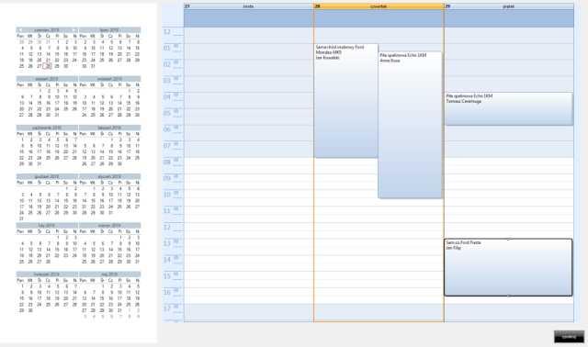This screenshot has width=588, height=347.
Task: Select date 31 in marzec 2019 calendar
Action: coord(137,262)
